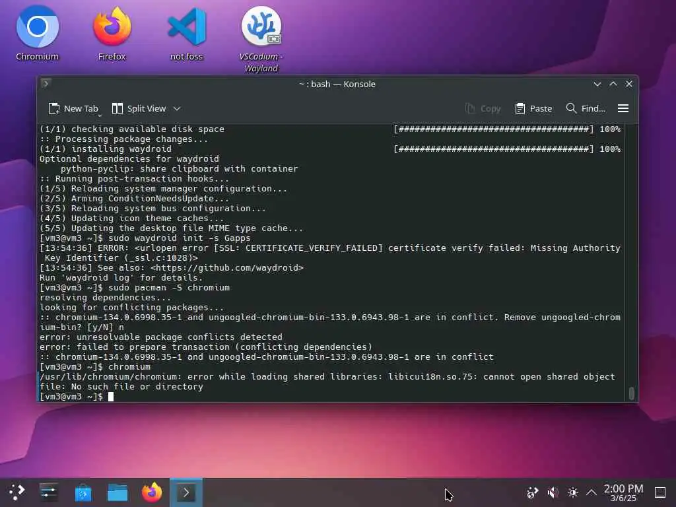The width and height of the screenshot is (676, 507).
Task: Click 'python-pyclip: share clipboard with container' line
Action: click(179, 168)
